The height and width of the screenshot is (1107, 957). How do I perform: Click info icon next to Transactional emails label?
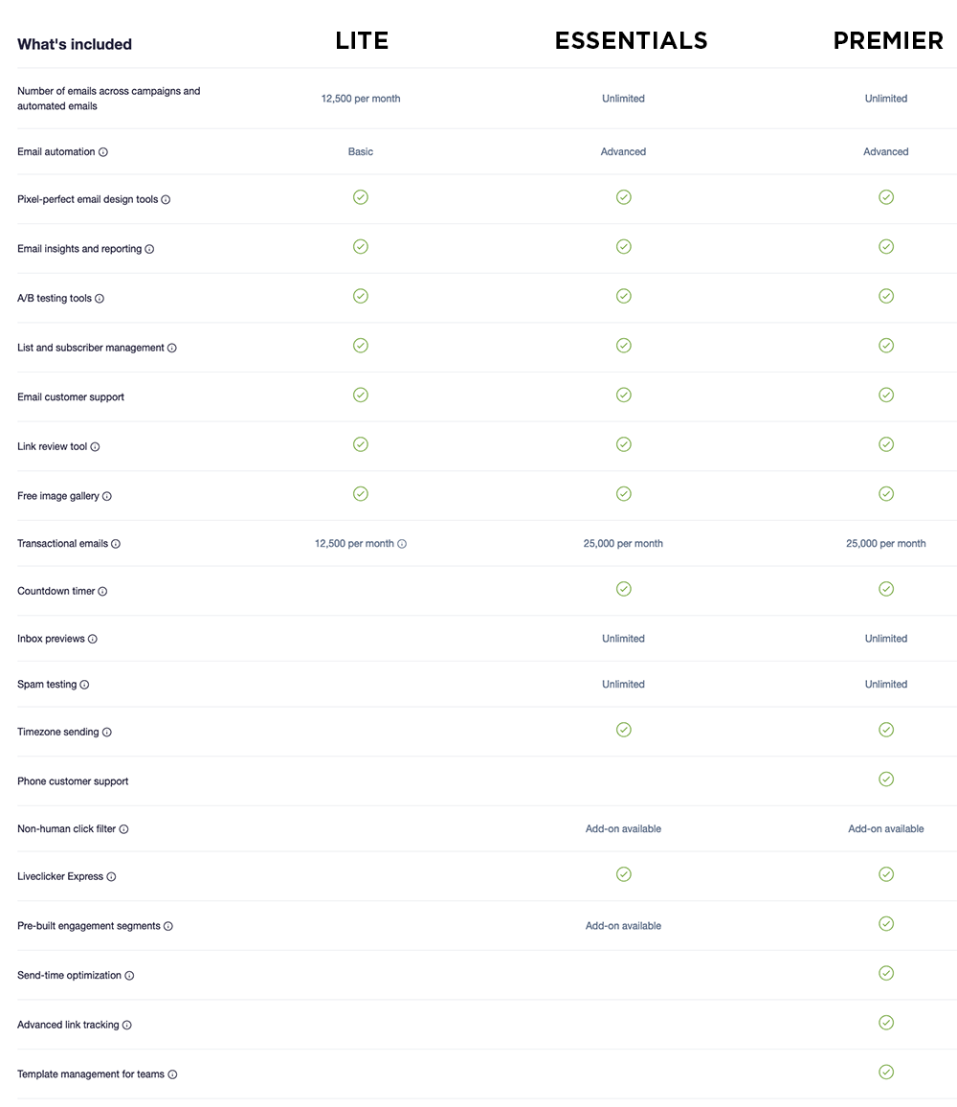[x=116, y=544]
